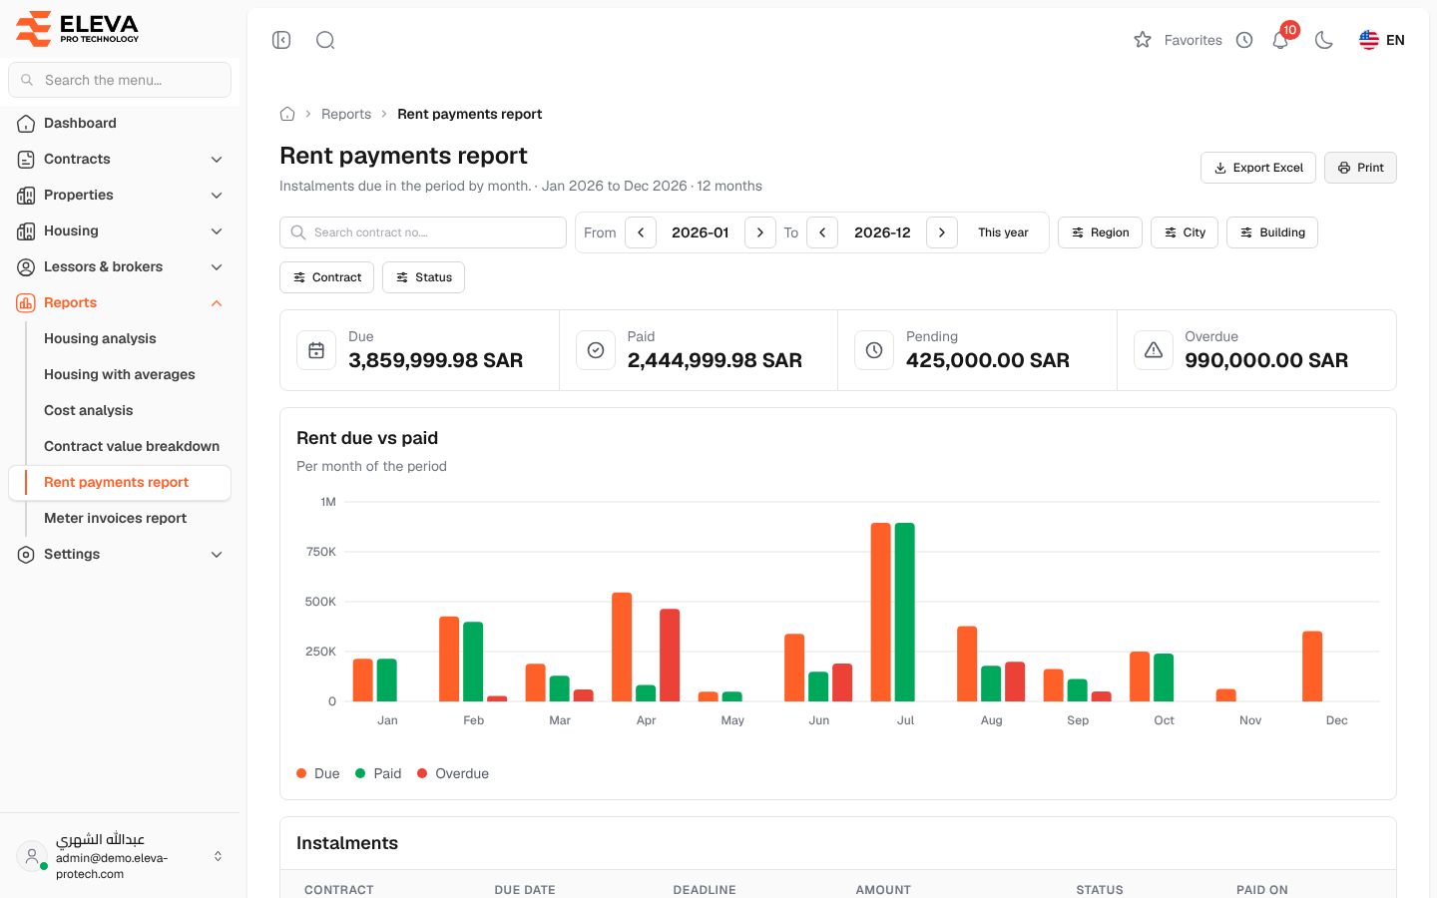This screenshot has width=1437, height=898.
Task: Toggle dark mode moon icon
Action: (1324, 40)
